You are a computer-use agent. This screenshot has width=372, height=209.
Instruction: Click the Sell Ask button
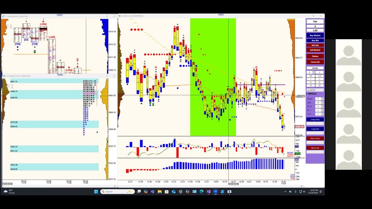coord(315,45)
